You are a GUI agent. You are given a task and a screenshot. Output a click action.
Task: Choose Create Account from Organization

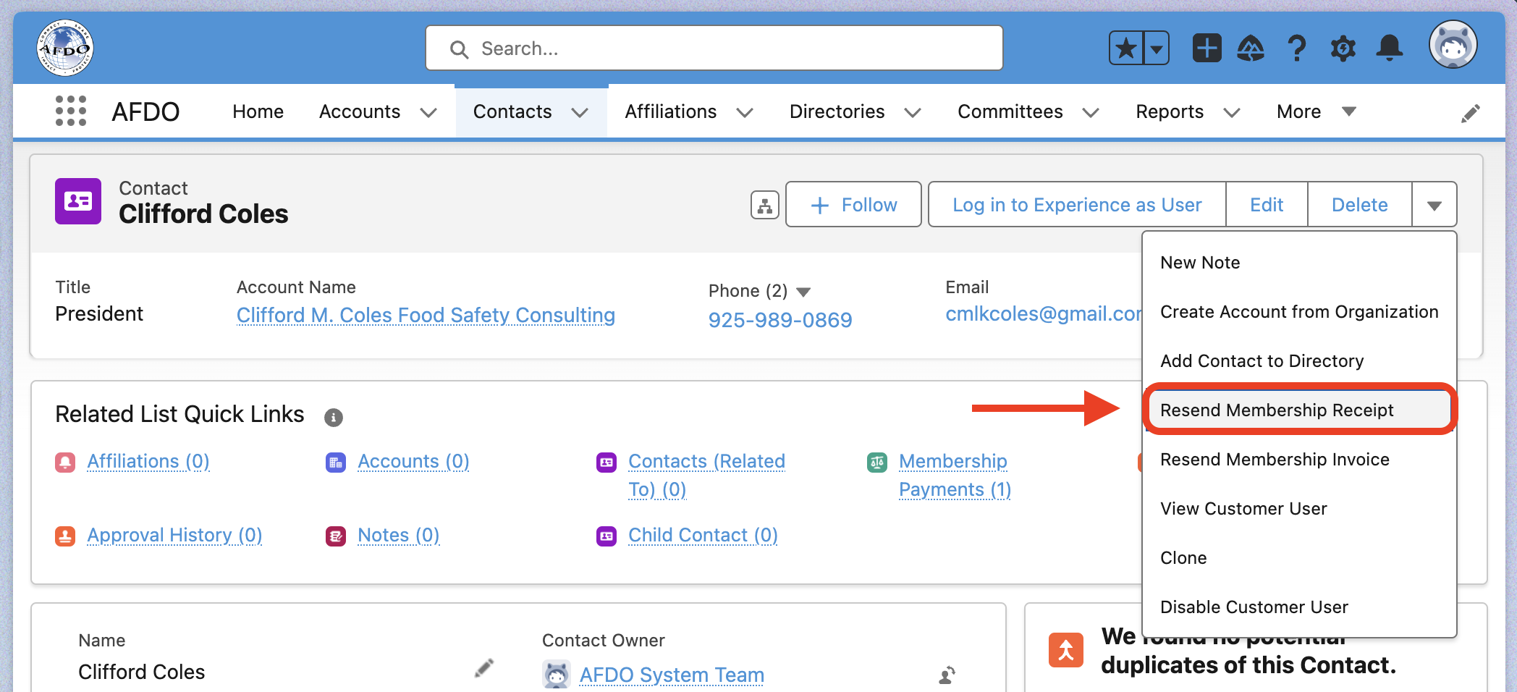click(x=1299, y=312)
